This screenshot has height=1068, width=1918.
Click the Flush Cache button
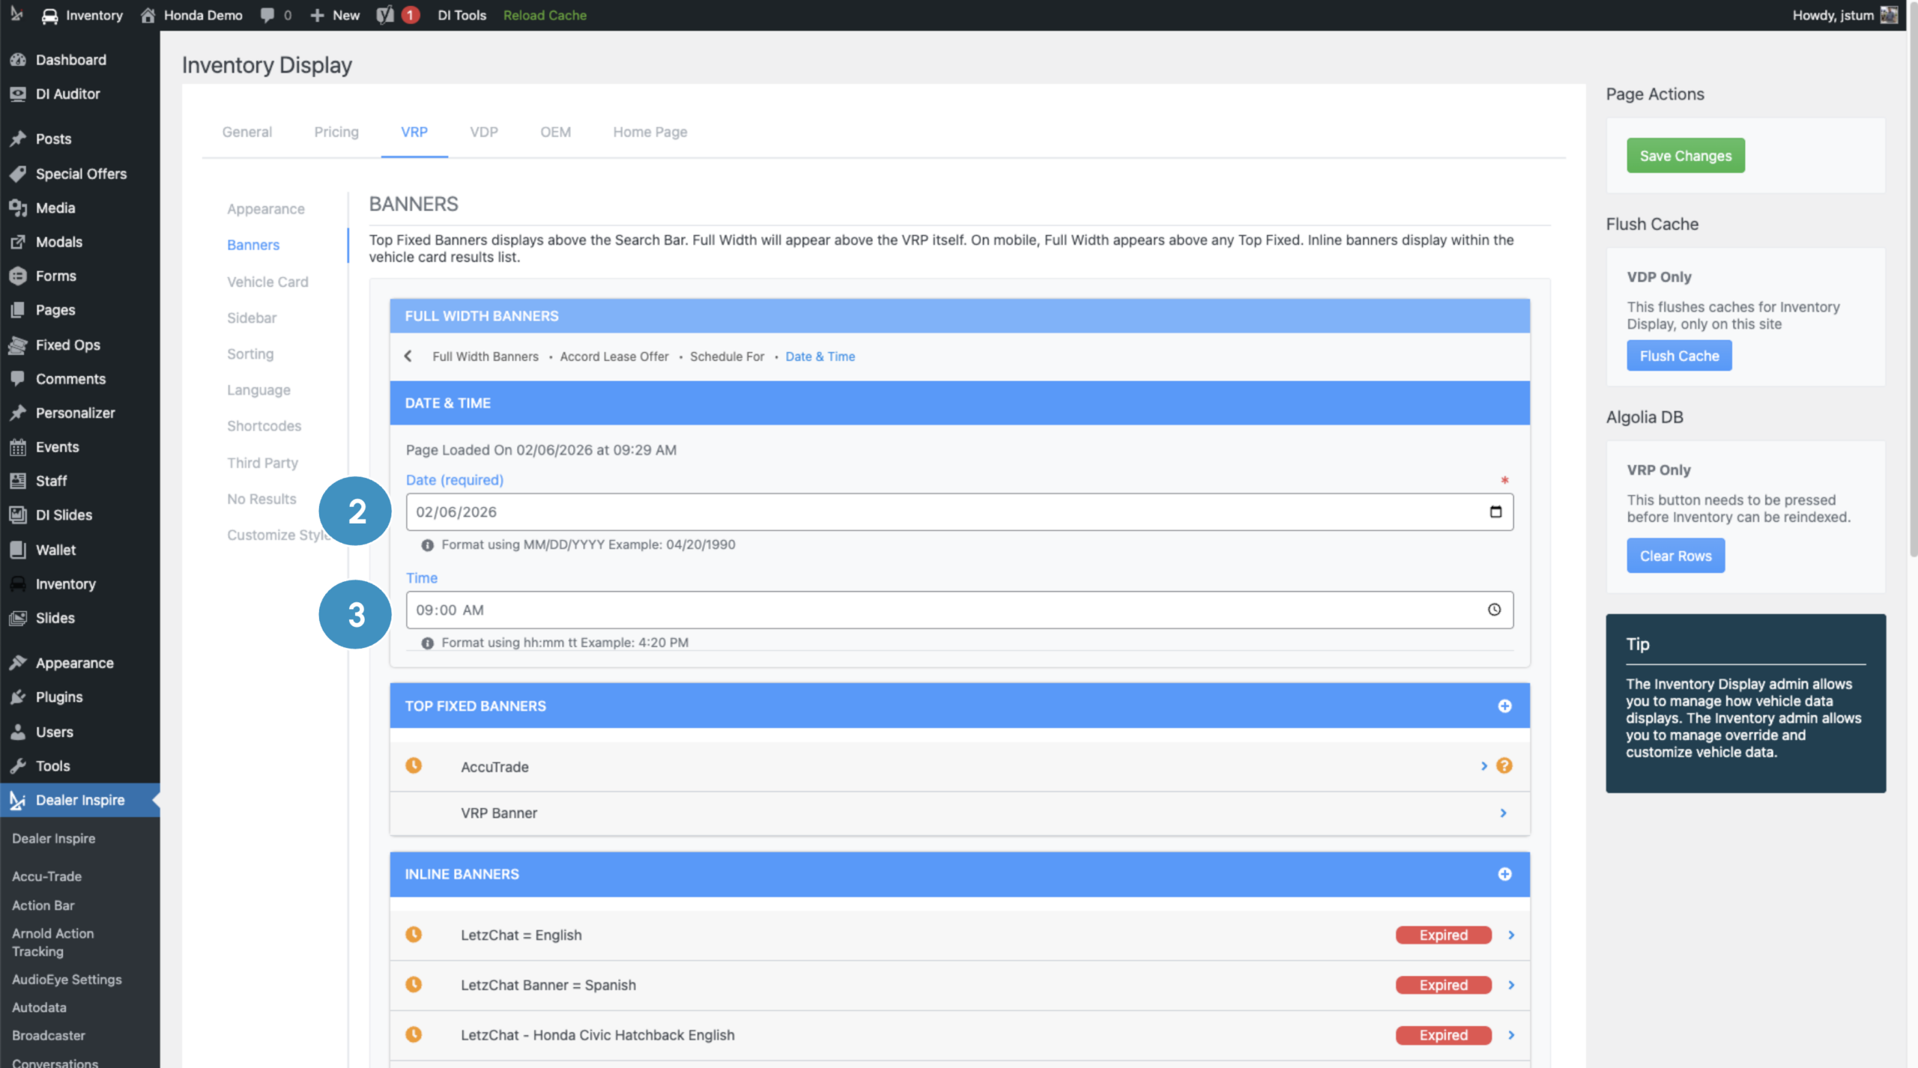[x=1679, y=356]
